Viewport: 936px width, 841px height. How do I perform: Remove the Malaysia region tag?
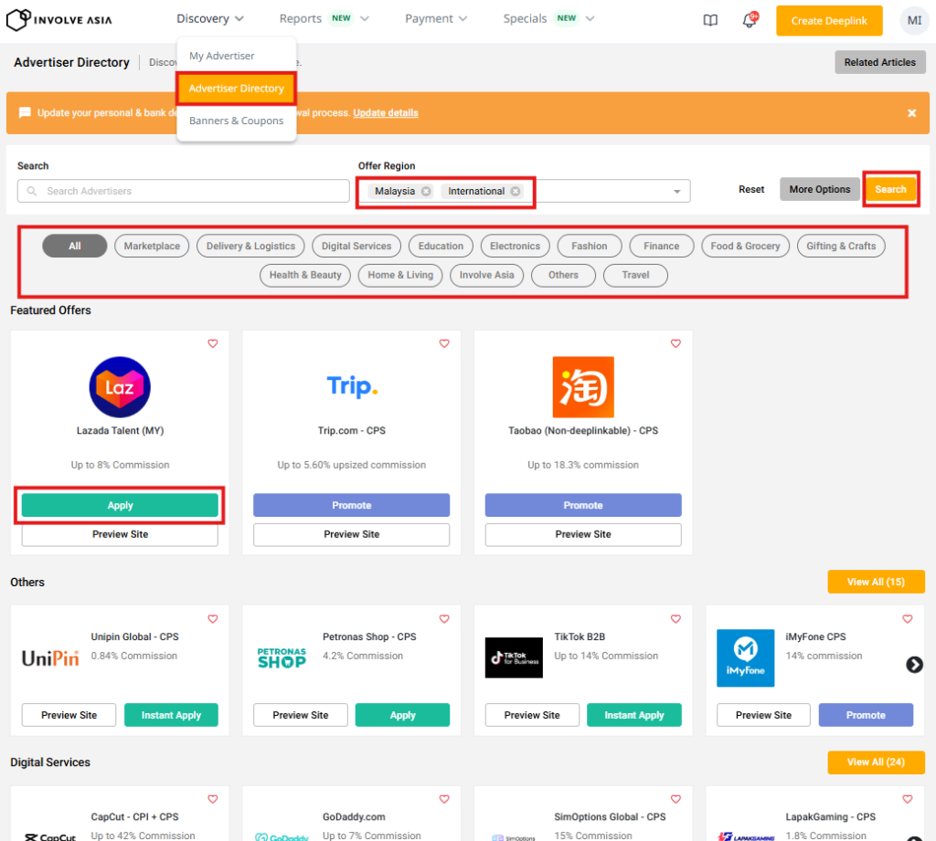426,192
